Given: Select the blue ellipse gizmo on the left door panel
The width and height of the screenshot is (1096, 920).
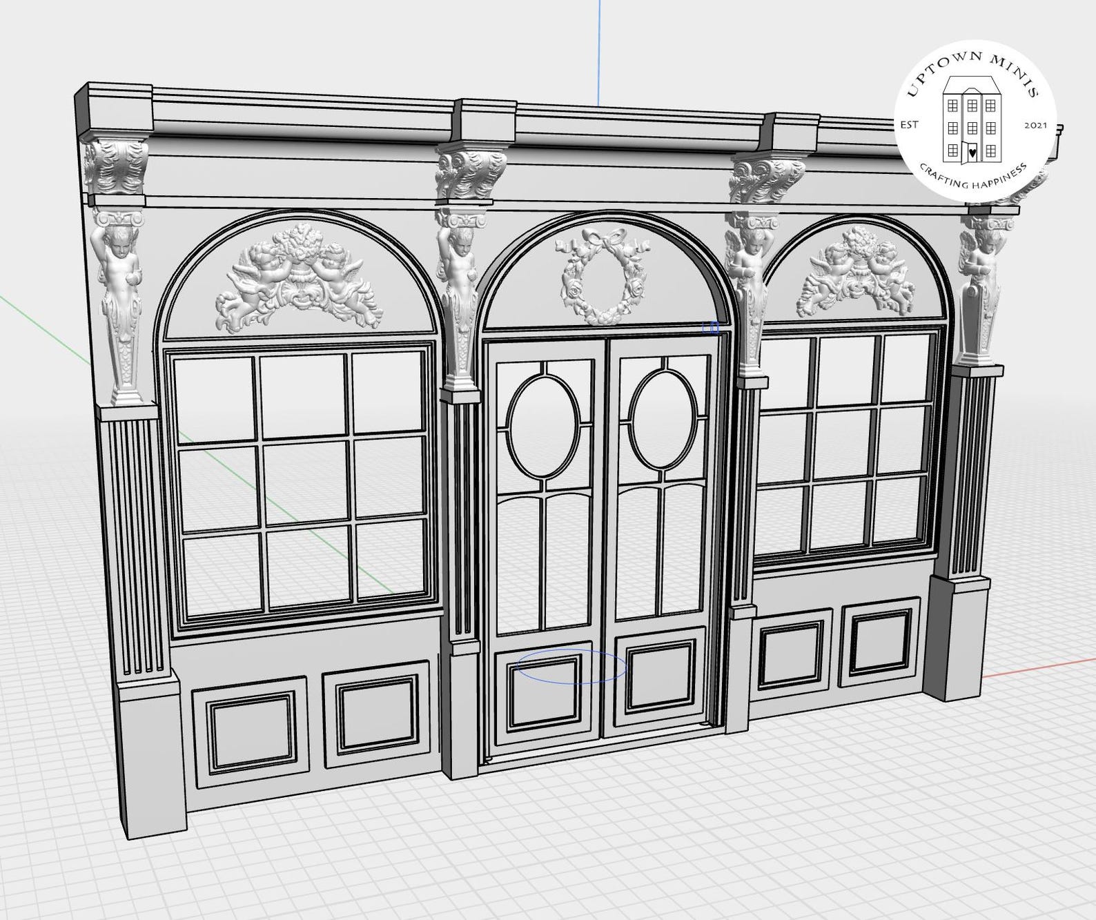Looking at the screenshot, I should point(572,666).
